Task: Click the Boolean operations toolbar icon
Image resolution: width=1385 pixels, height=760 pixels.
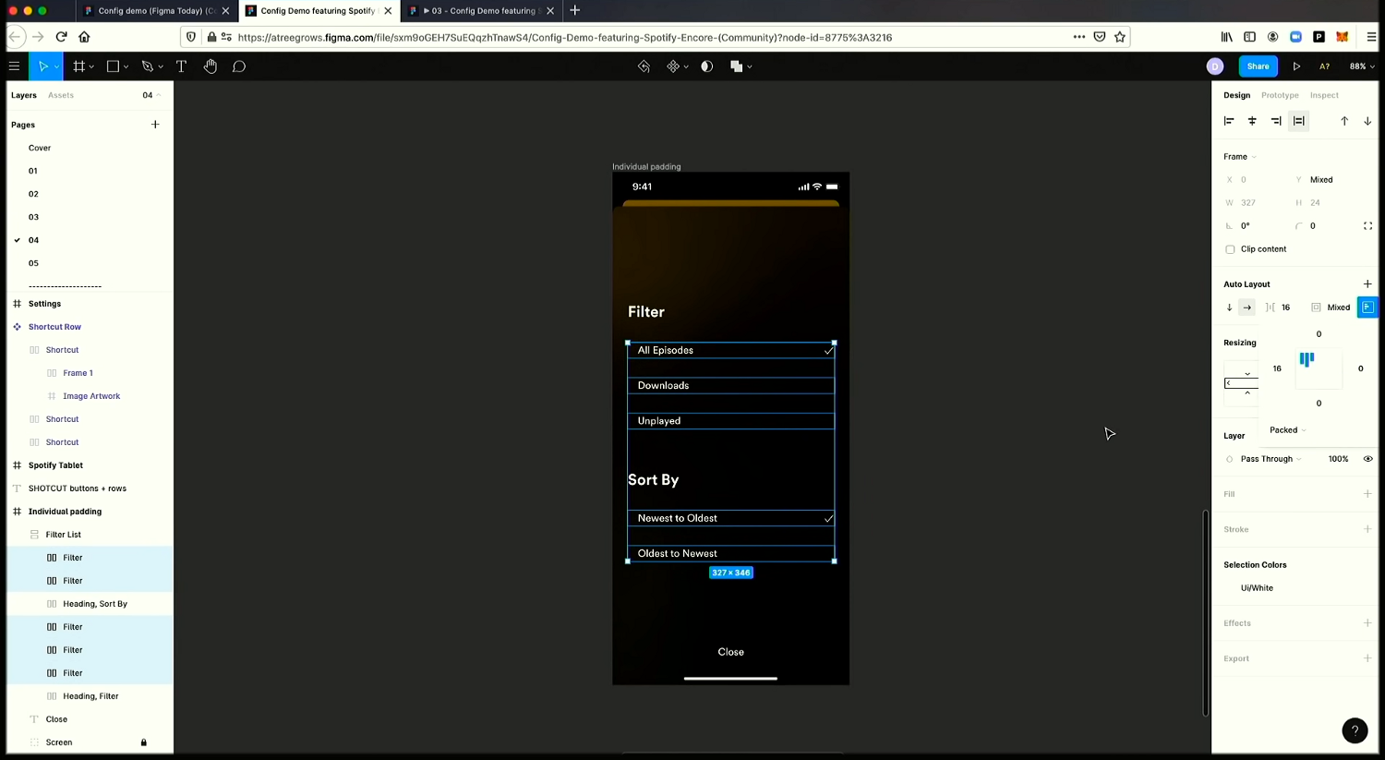Action: click(737, 66)
